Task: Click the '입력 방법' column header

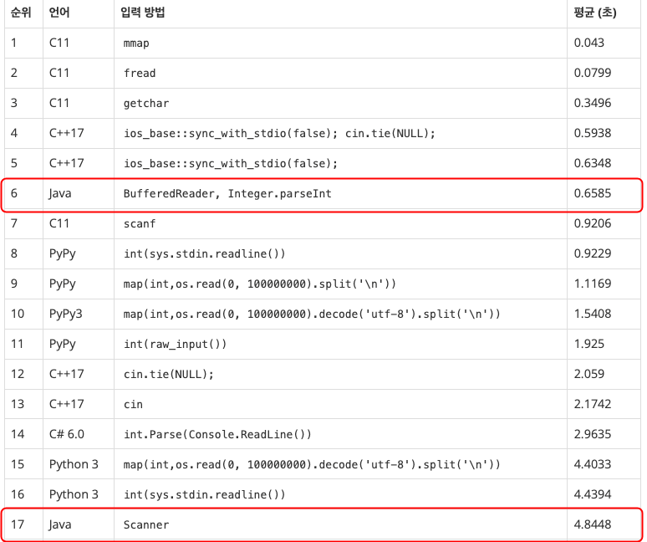Action: pyautogui.click(x=143, y=13)
